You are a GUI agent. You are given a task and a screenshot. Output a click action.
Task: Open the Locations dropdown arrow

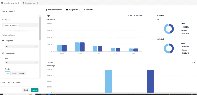[x=37, y=25]
